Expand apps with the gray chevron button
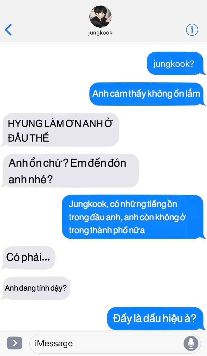This screenshot has height=356, width=207. click(15, 343)
